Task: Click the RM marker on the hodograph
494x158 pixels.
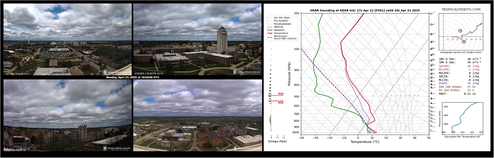Action: point(464,42)
